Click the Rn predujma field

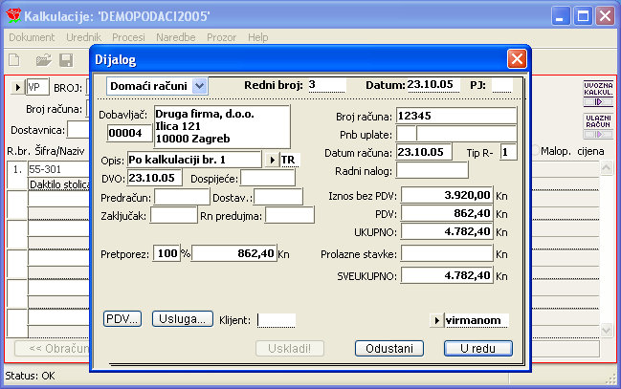point(290,216)
